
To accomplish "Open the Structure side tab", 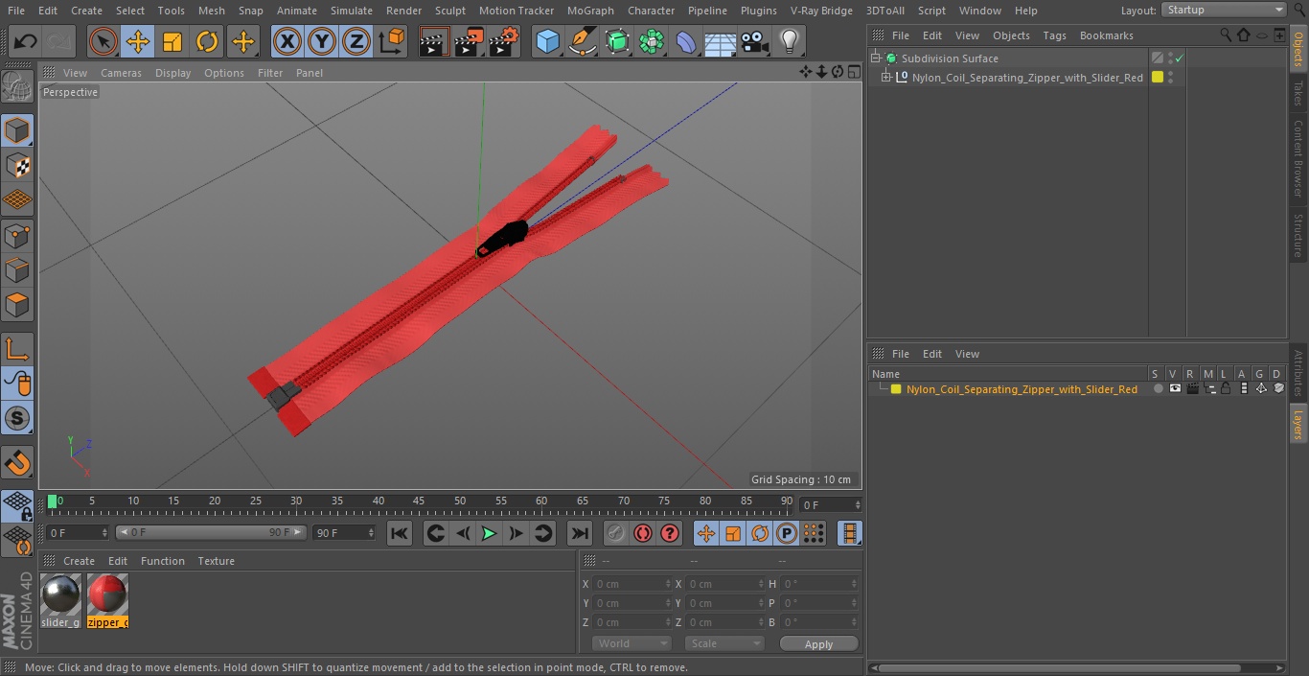I will pos(1298,235).
